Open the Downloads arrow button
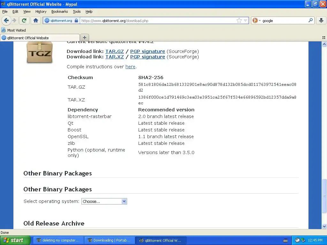Image resolution: width=327 pixels, height=245 pixels. [321, 20]
